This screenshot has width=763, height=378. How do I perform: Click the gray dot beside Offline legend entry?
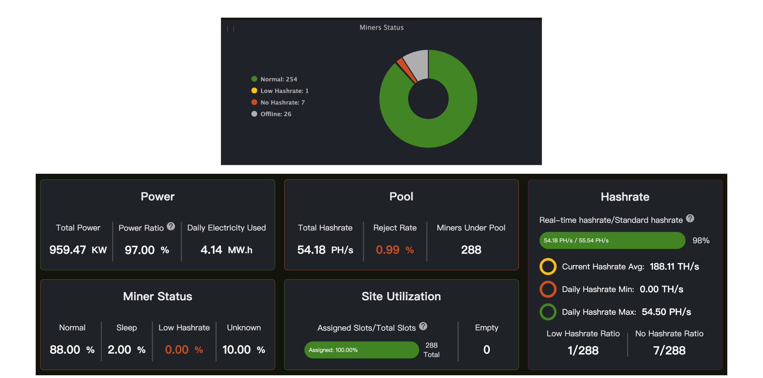[254, 114]
